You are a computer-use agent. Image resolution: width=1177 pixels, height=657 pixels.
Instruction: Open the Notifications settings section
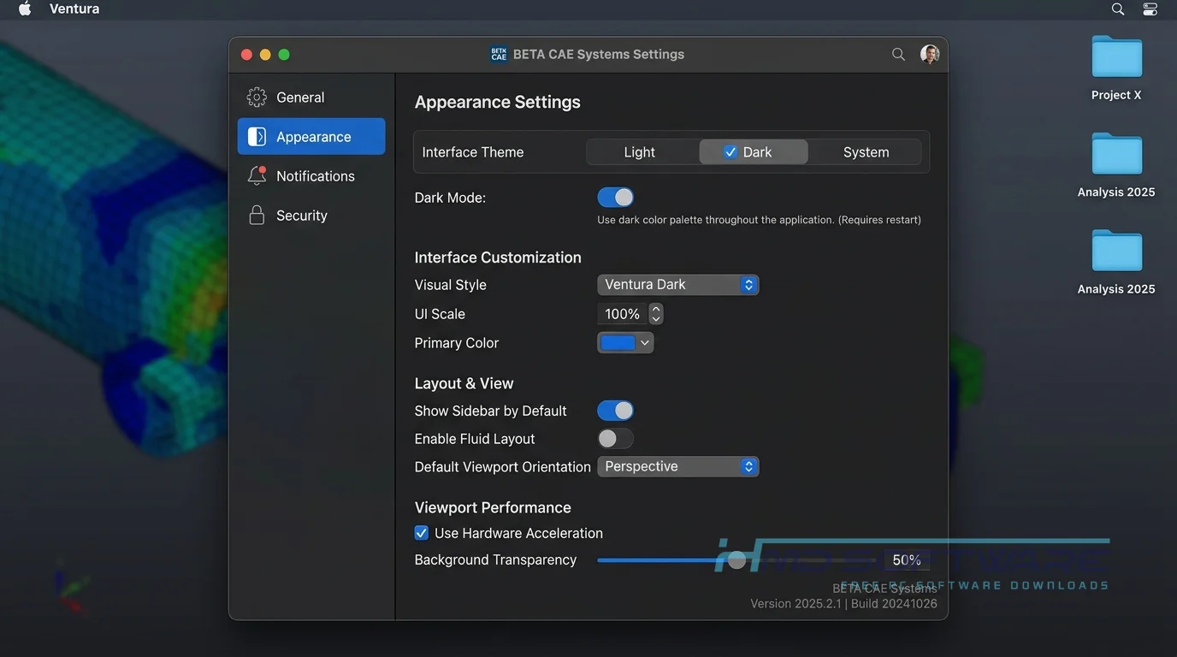pos(311,176)
